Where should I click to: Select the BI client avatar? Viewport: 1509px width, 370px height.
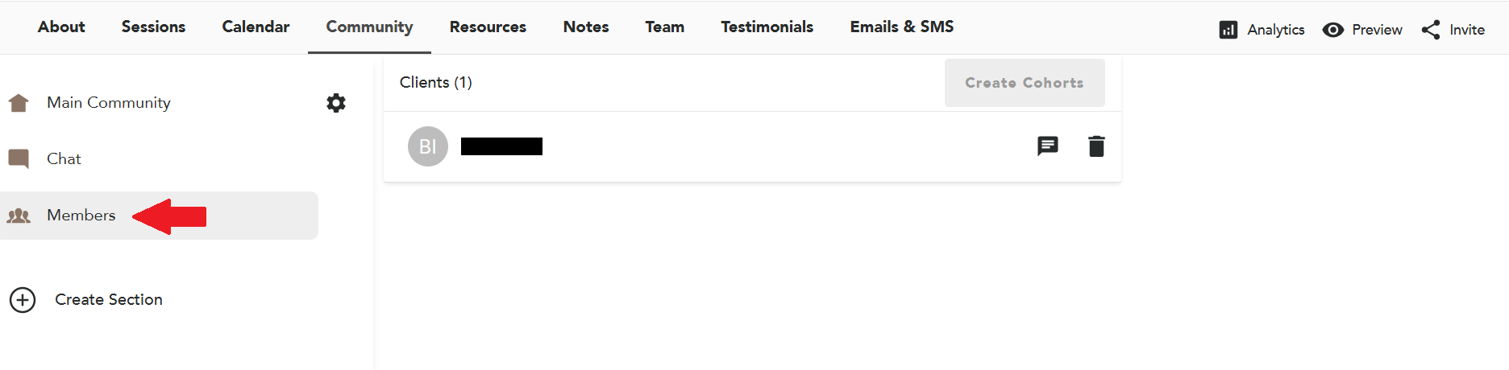pos(428,146)
